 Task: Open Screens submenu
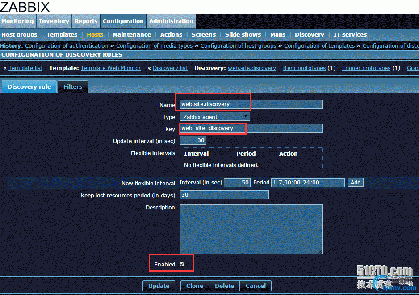point(204,35)
